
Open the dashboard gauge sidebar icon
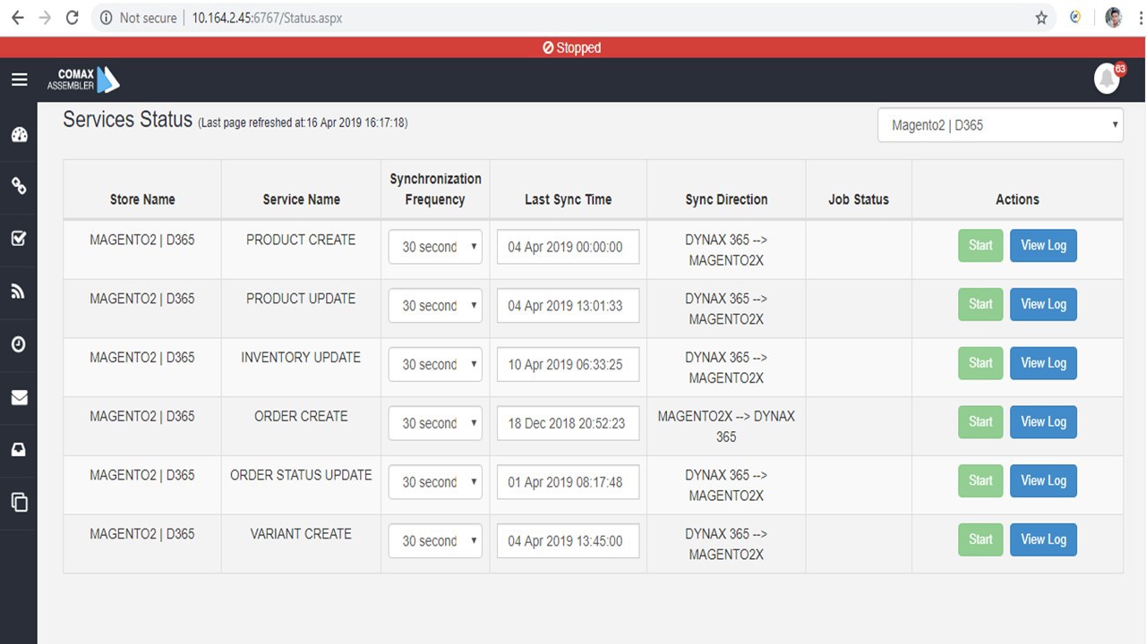(x=19, y=135)
